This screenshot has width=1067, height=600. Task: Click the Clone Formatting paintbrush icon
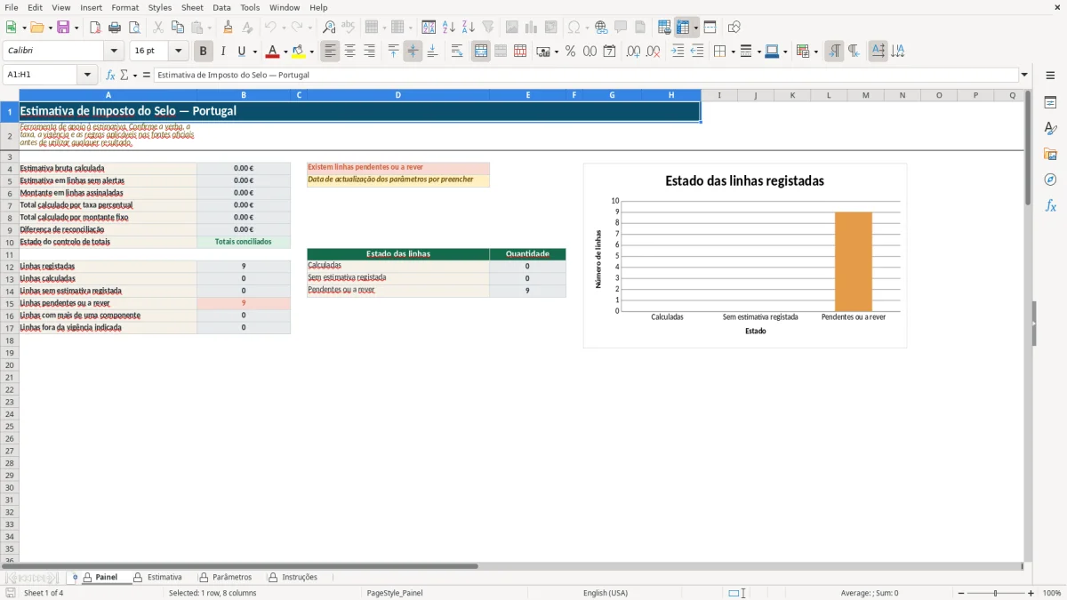(x=229, y=28)
